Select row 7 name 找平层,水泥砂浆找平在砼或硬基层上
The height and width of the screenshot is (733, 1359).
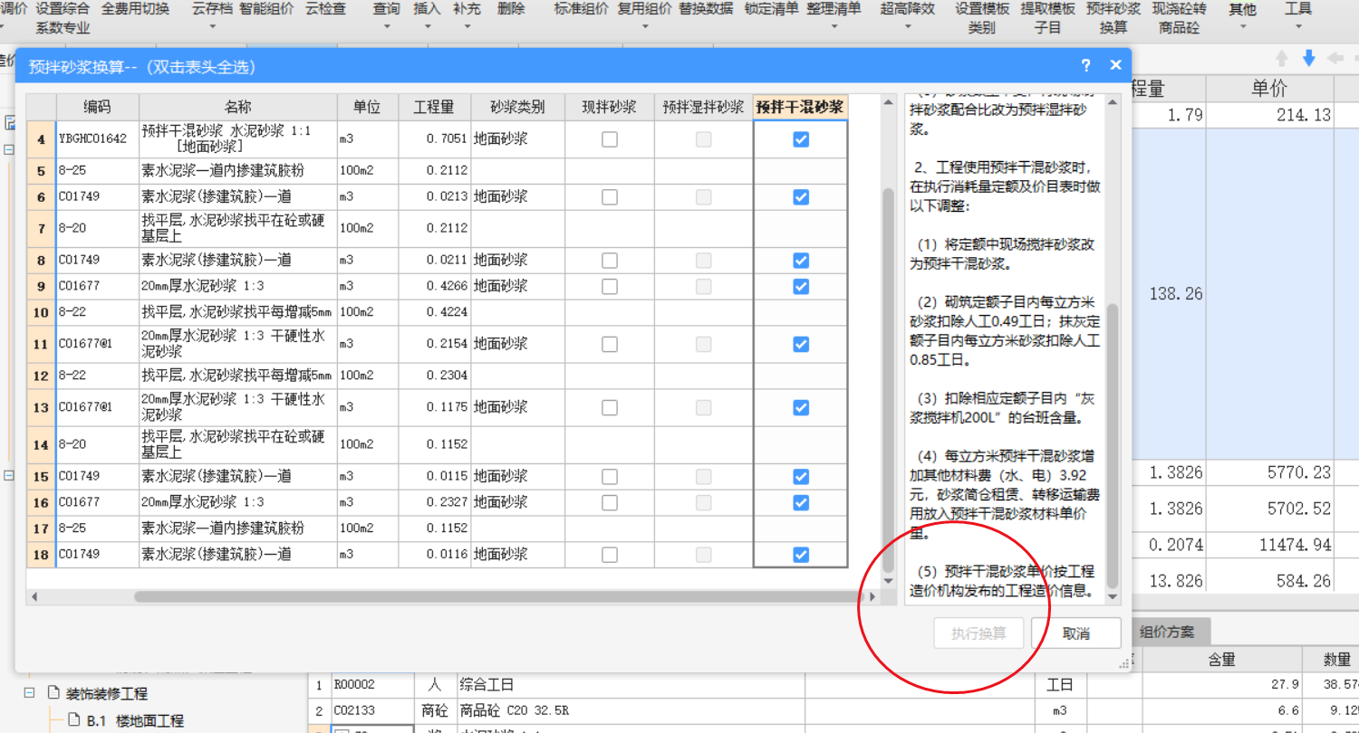238,228
